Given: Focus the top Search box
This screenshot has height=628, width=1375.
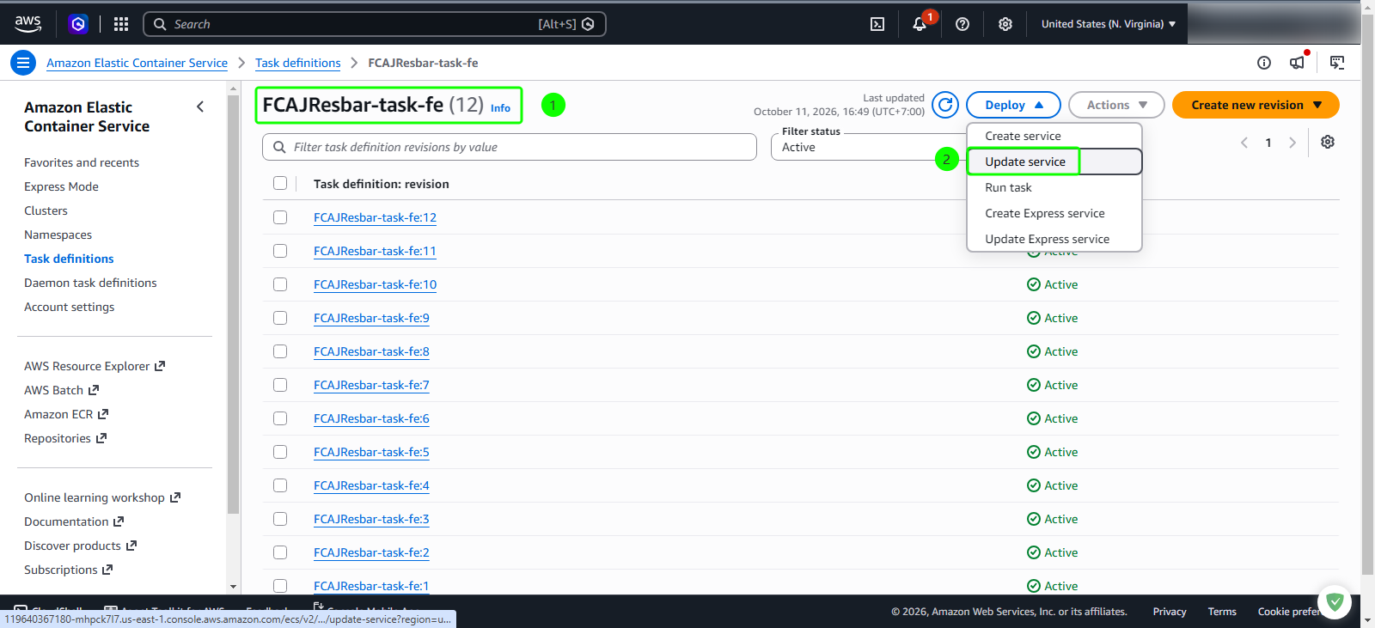Looking at the screenshot, I should [x=375, y=24].
